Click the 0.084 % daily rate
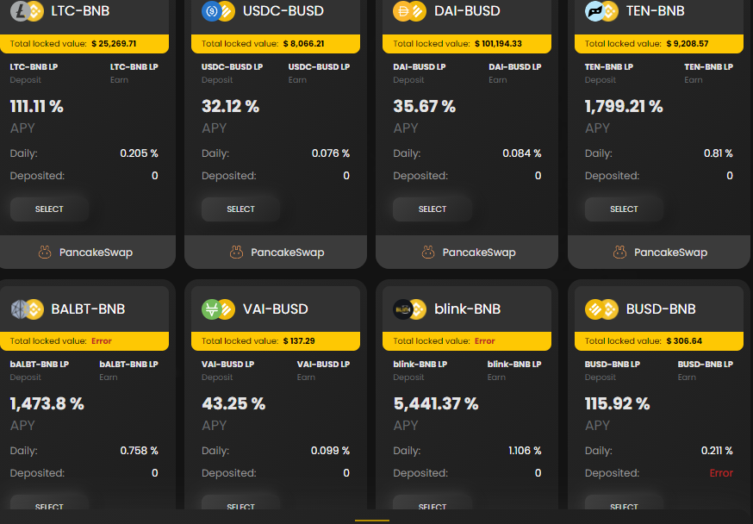Image resolution: width=753 pixels, height=524 pixels. point(522,153)
